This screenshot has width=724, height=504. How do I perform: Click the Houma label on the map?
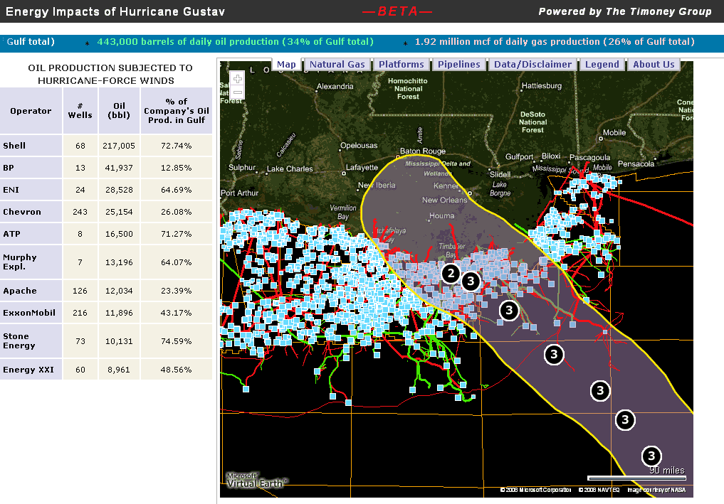pyautogui.click(x=442, y=216)
